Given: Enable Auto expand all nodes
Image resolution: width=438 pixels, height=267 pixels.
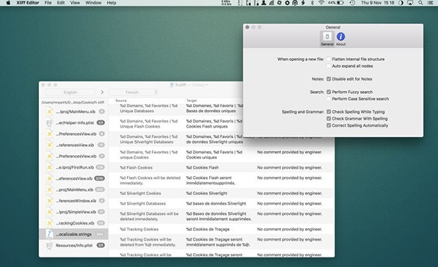Looking at the screenshot, I should click(329, 66).
